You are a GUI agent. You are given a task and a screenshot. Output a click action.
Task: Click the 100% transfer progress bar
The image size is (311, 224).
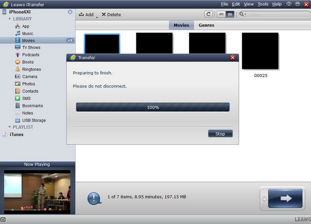point(153,107)
